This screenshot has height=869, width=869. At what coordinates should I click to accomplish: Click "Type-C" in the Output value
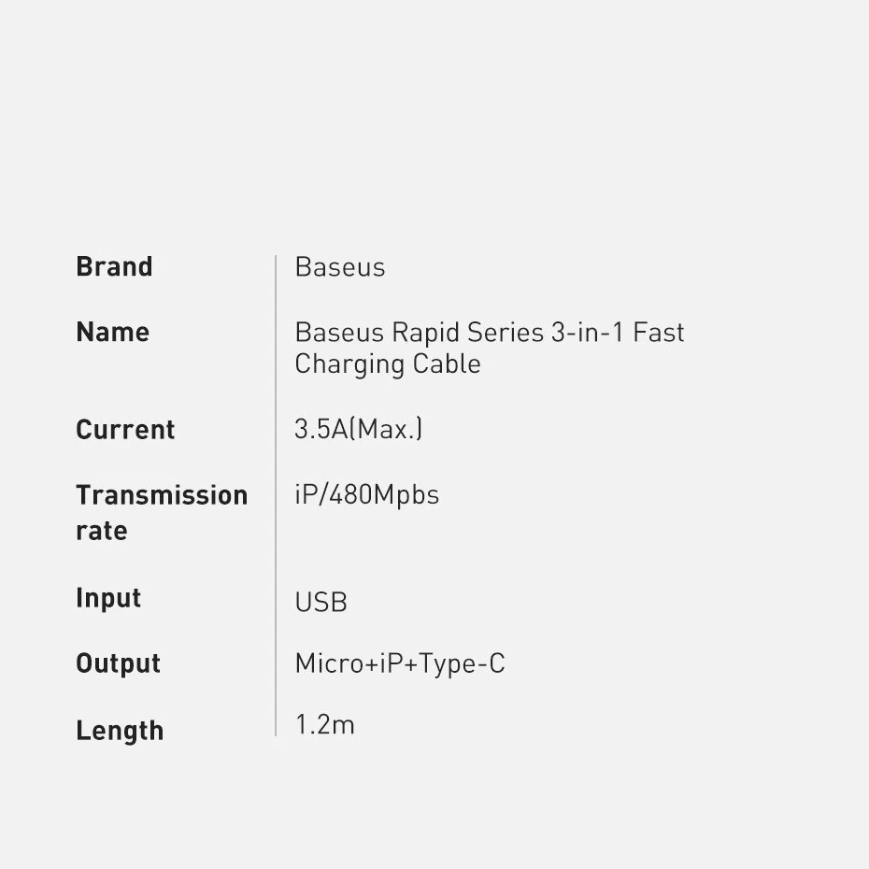click(x=462, y=664)
